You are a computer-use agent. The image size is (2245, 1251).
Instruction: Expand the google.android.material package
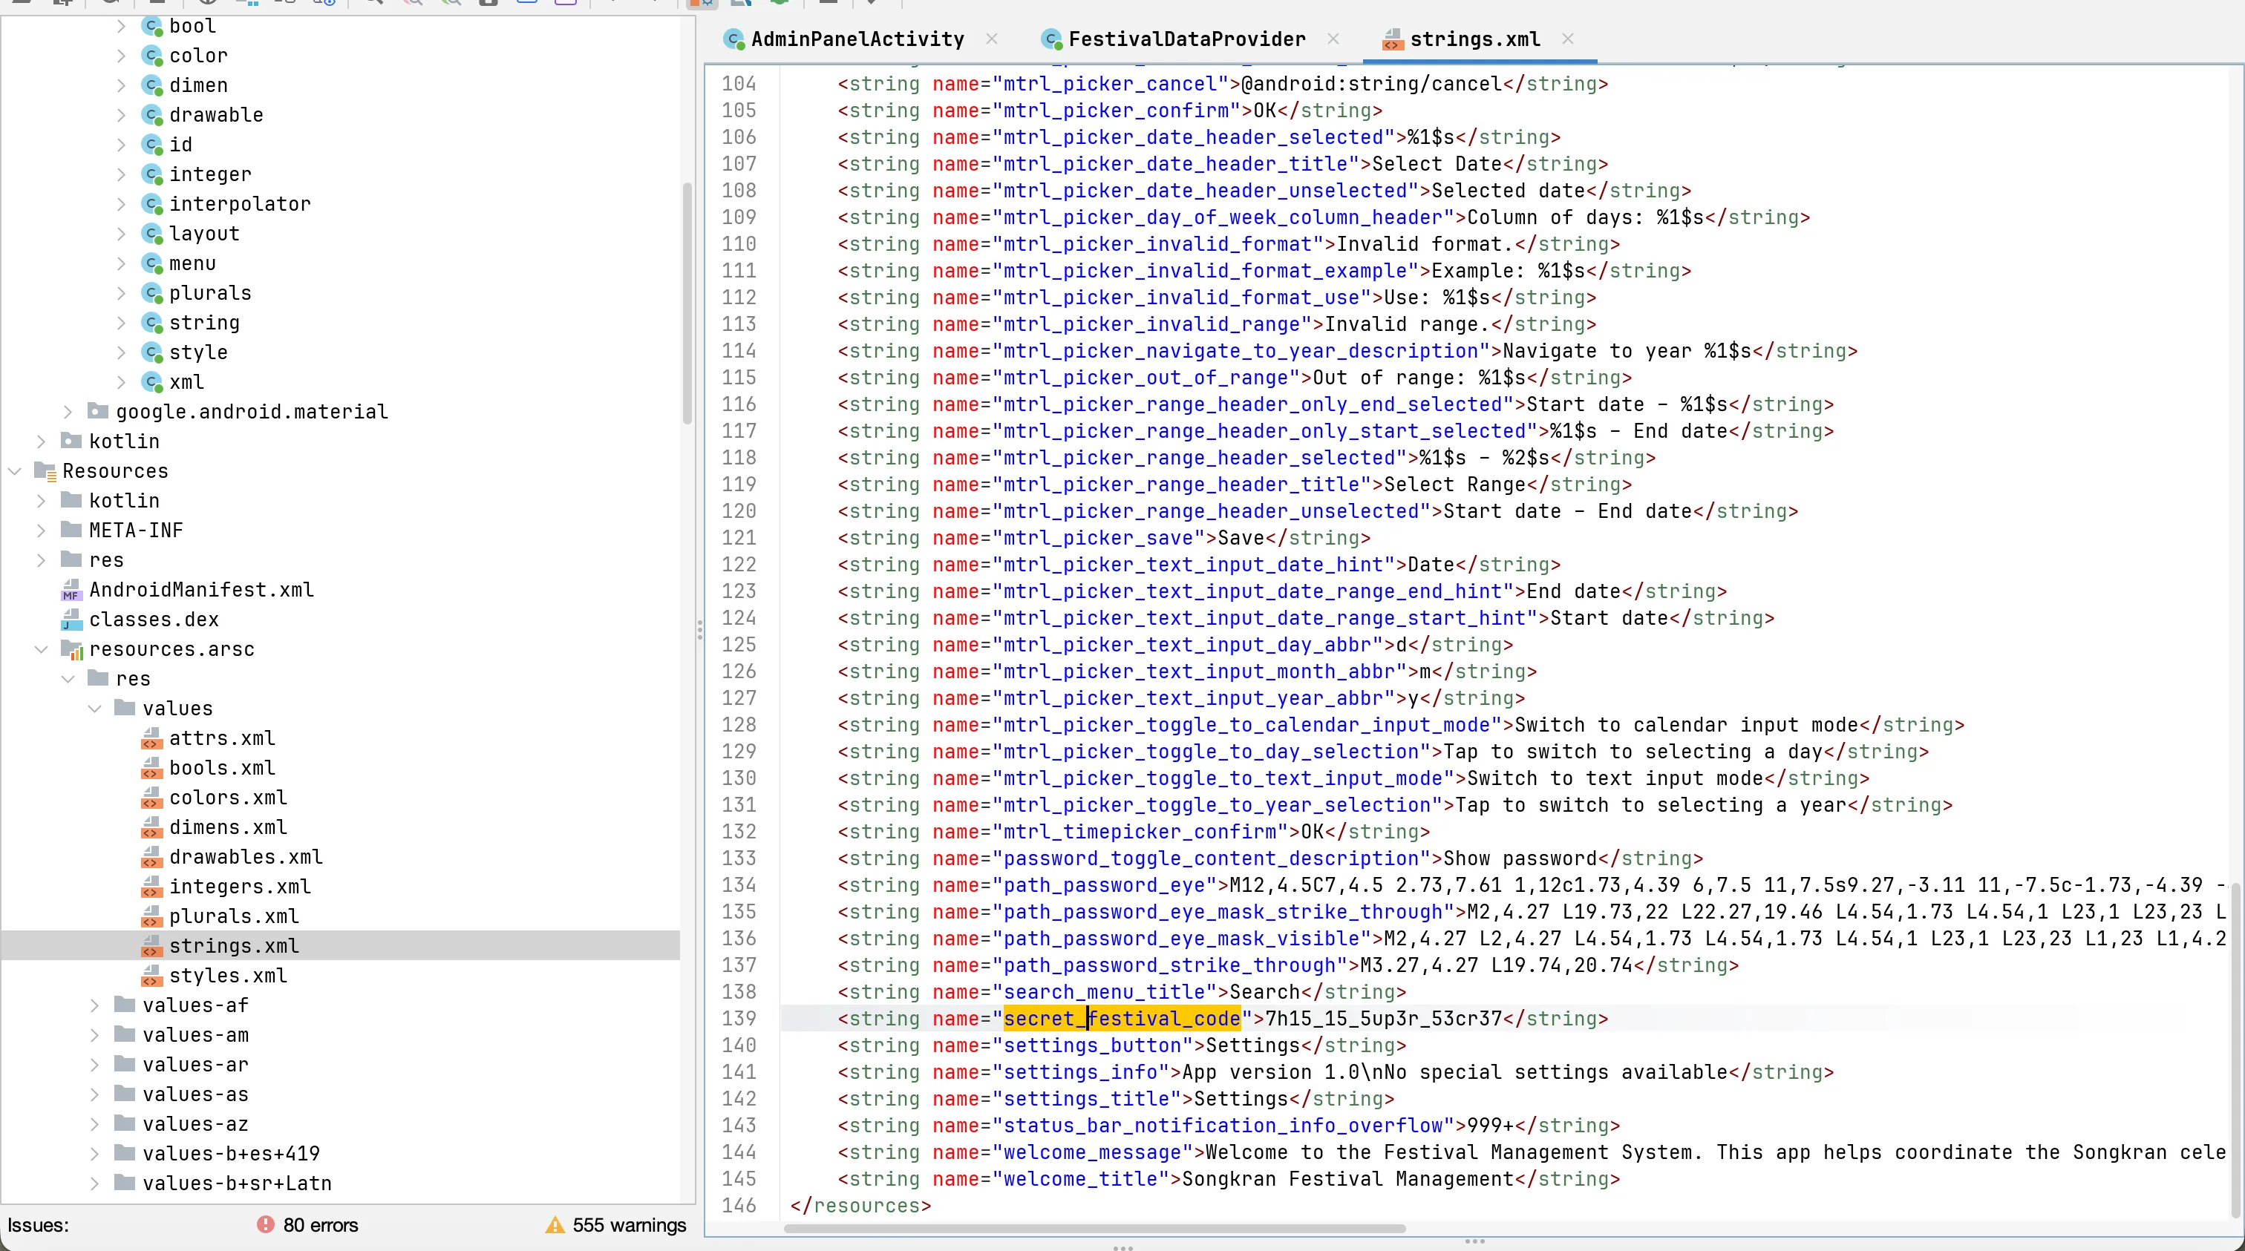pos(68,411)
